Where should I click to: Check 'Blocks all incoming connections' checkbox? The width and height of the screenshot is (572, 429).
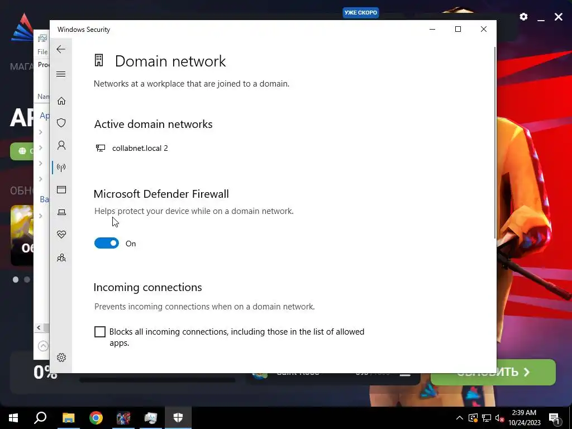click(100, 332)
